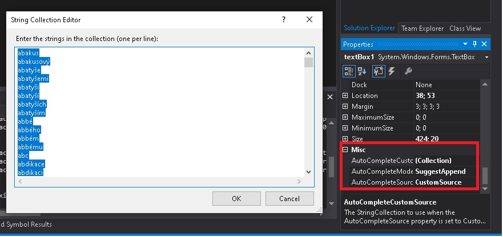The width and height of the screenshot is (503, 237).
Task: Close the Properties panel
Action: (484, 44)
